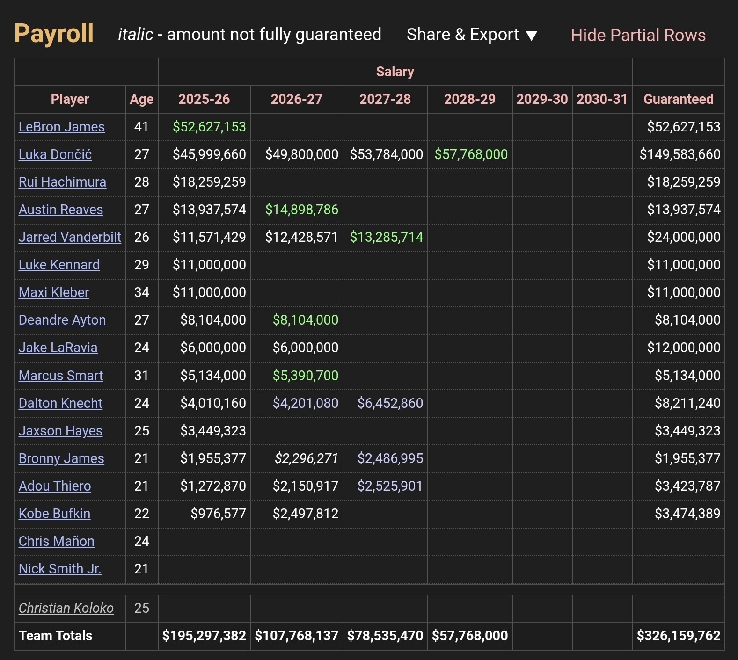Open Jarred Vanderbilt's player page
This screenshot has height=660, width=738.
click(70, 237)
